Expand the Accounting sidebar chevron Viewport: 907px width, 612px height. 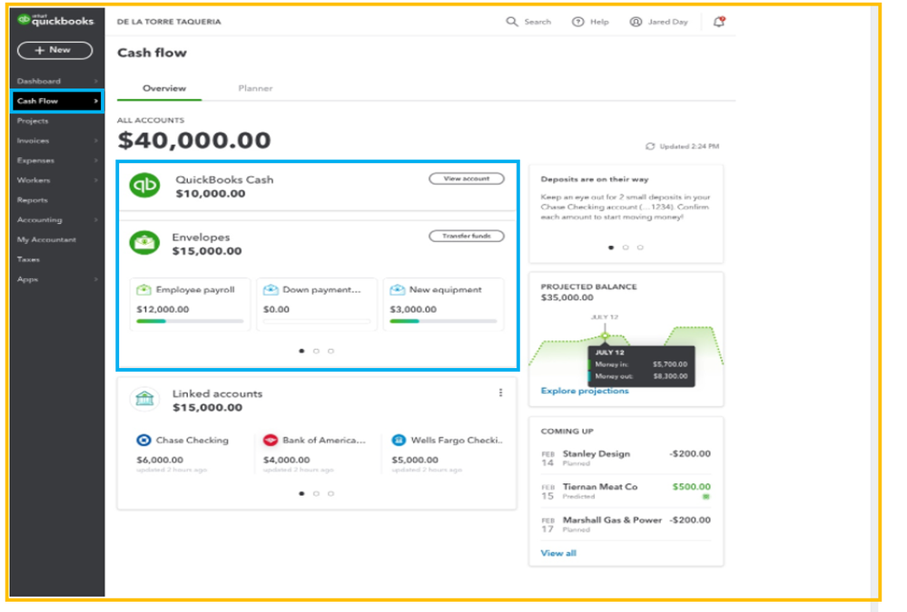click(x=96, y=219)
